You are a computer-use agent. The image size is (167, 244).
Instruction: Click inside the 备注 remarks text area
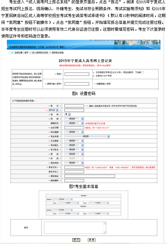coord(74,228)
